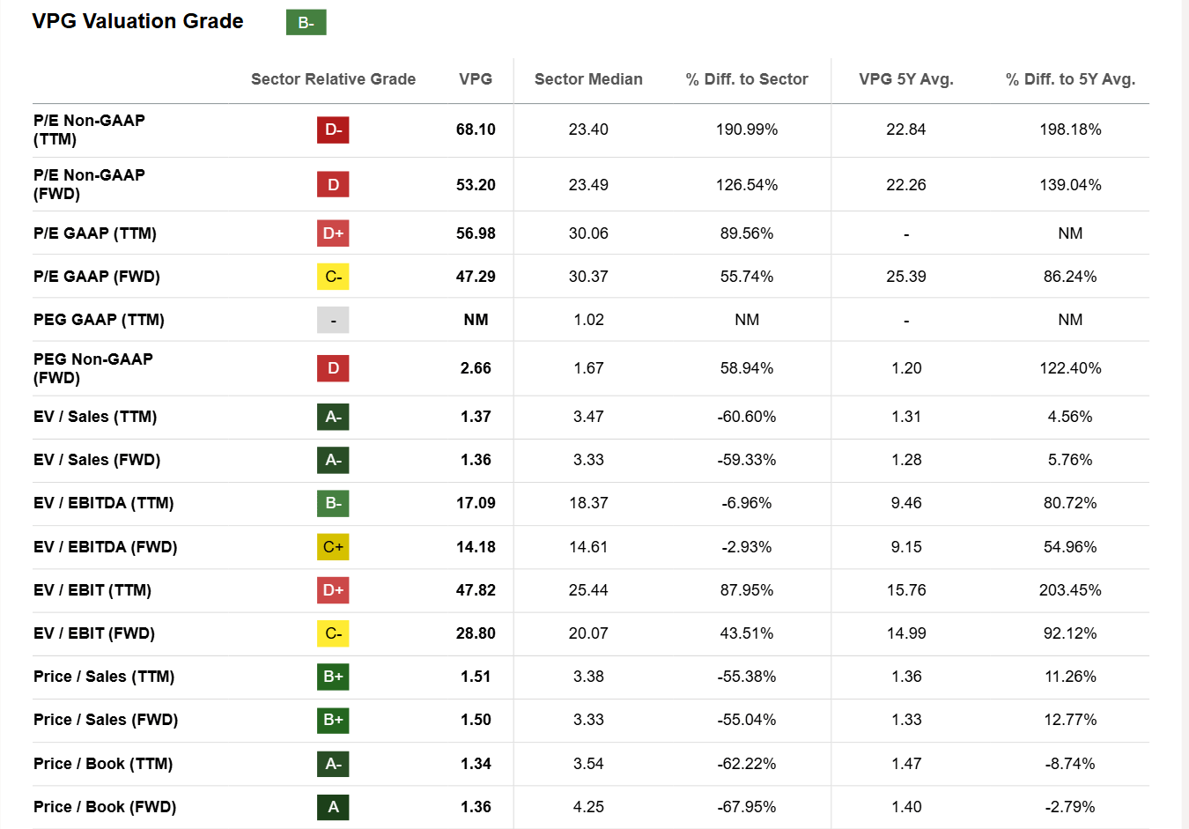The height and width of the screenshot is (829, 1189).
Task: Click the C+ badge for EV / EBITDA (FWD)
Action: click(x=333, y=547)
